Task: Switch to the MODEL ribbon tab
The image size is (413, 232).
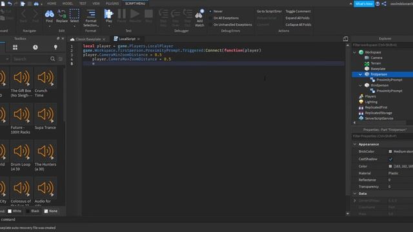Action: coord(67,3)
